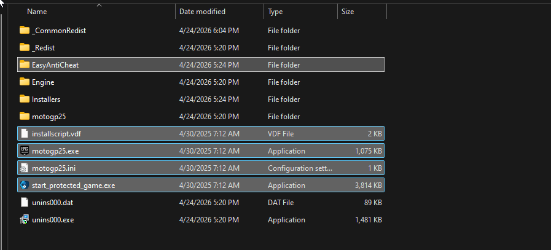
Task: Click the date modified of unins000.dat
Action: (x=209, y=203)
